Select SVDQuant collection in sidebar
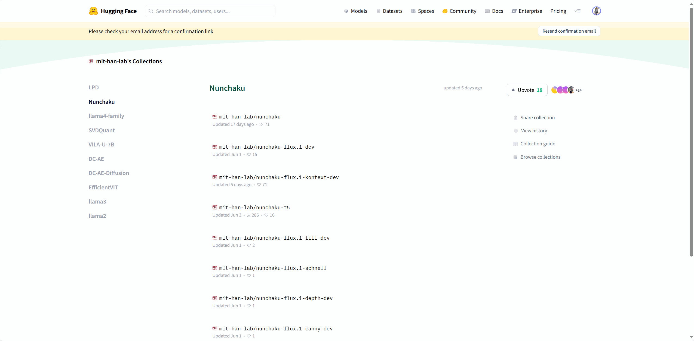 (x=102, y=130)
